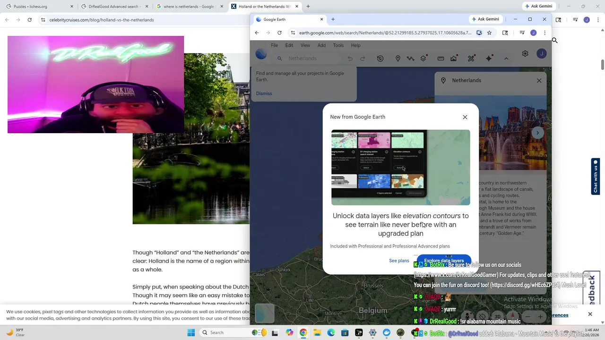Dismiss the projects tip in Google Earth
This screenshot has width=605, height=340.
[x=264, y=93]
